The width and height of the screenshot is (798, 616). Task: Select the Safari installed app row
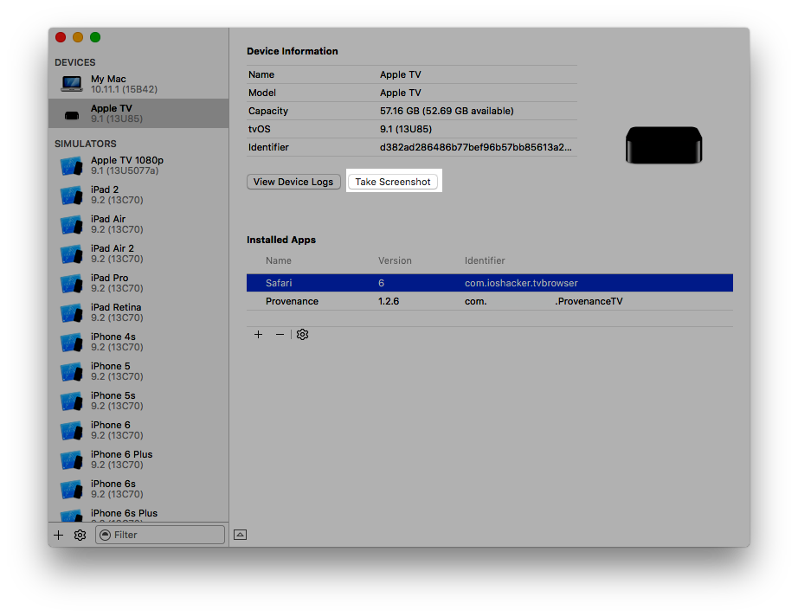pos(490,283)
